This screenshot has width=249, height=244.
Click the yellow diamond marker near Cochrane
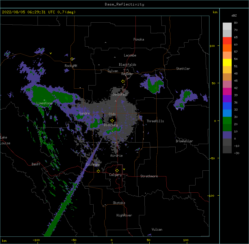[98, 171]
